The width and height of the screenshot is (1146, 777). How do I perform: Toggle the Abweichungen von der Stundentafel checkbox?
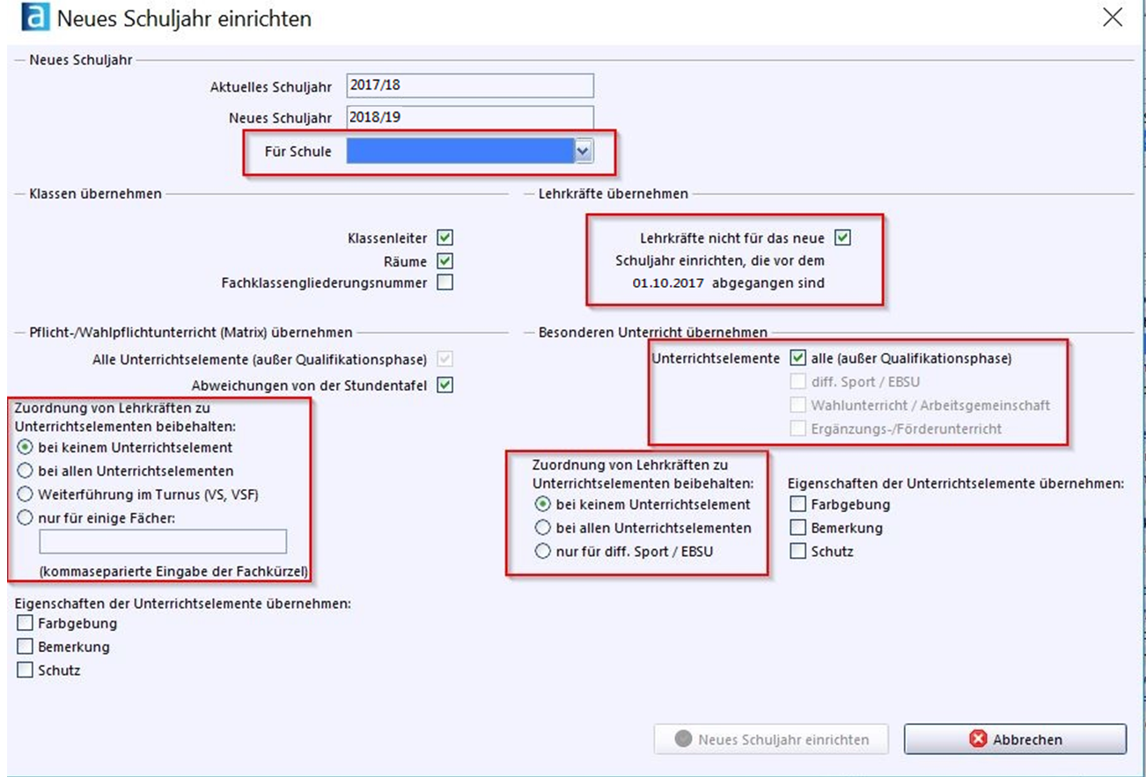(445, 385)
